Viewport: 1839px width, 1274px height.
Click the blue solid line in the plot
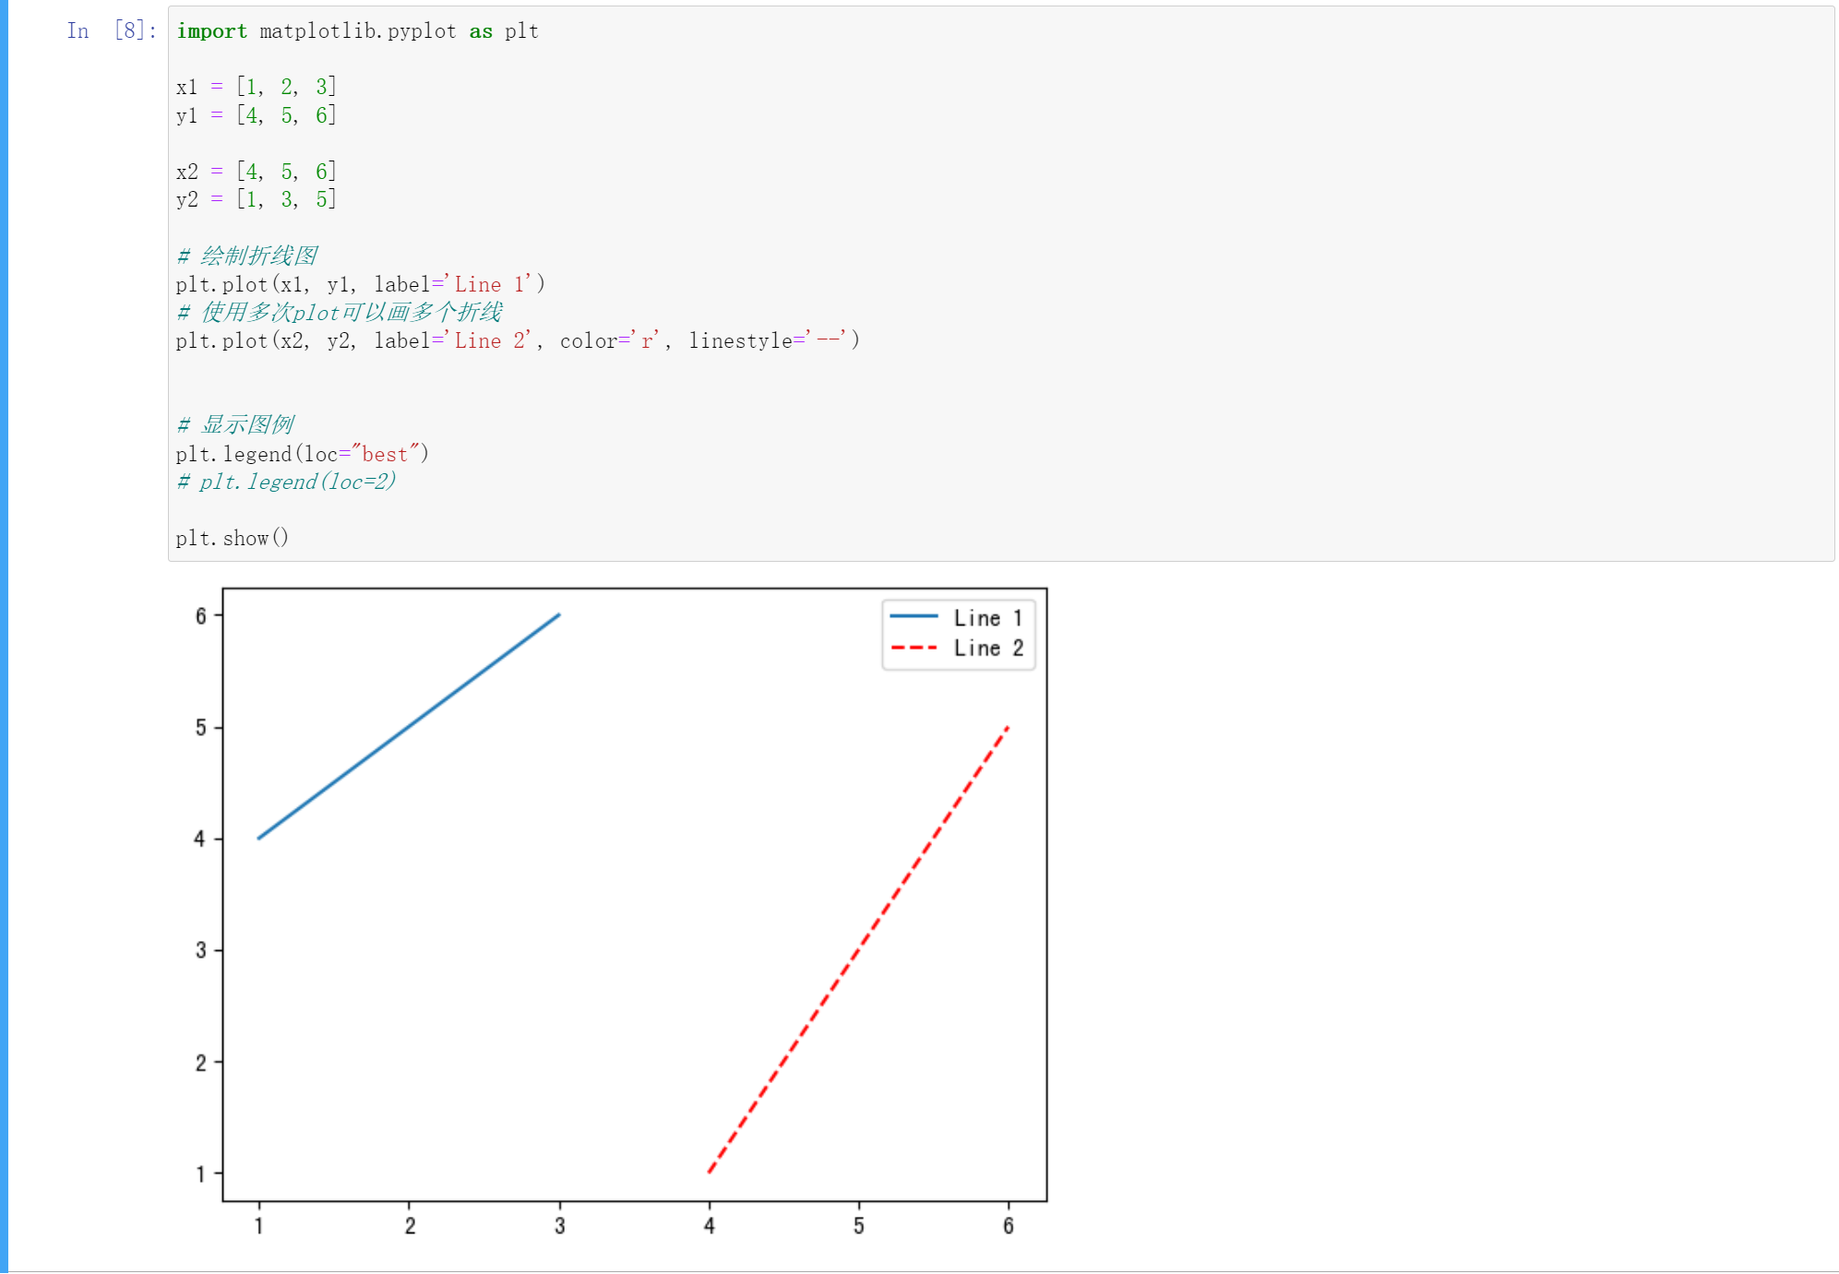pos(409,726)
